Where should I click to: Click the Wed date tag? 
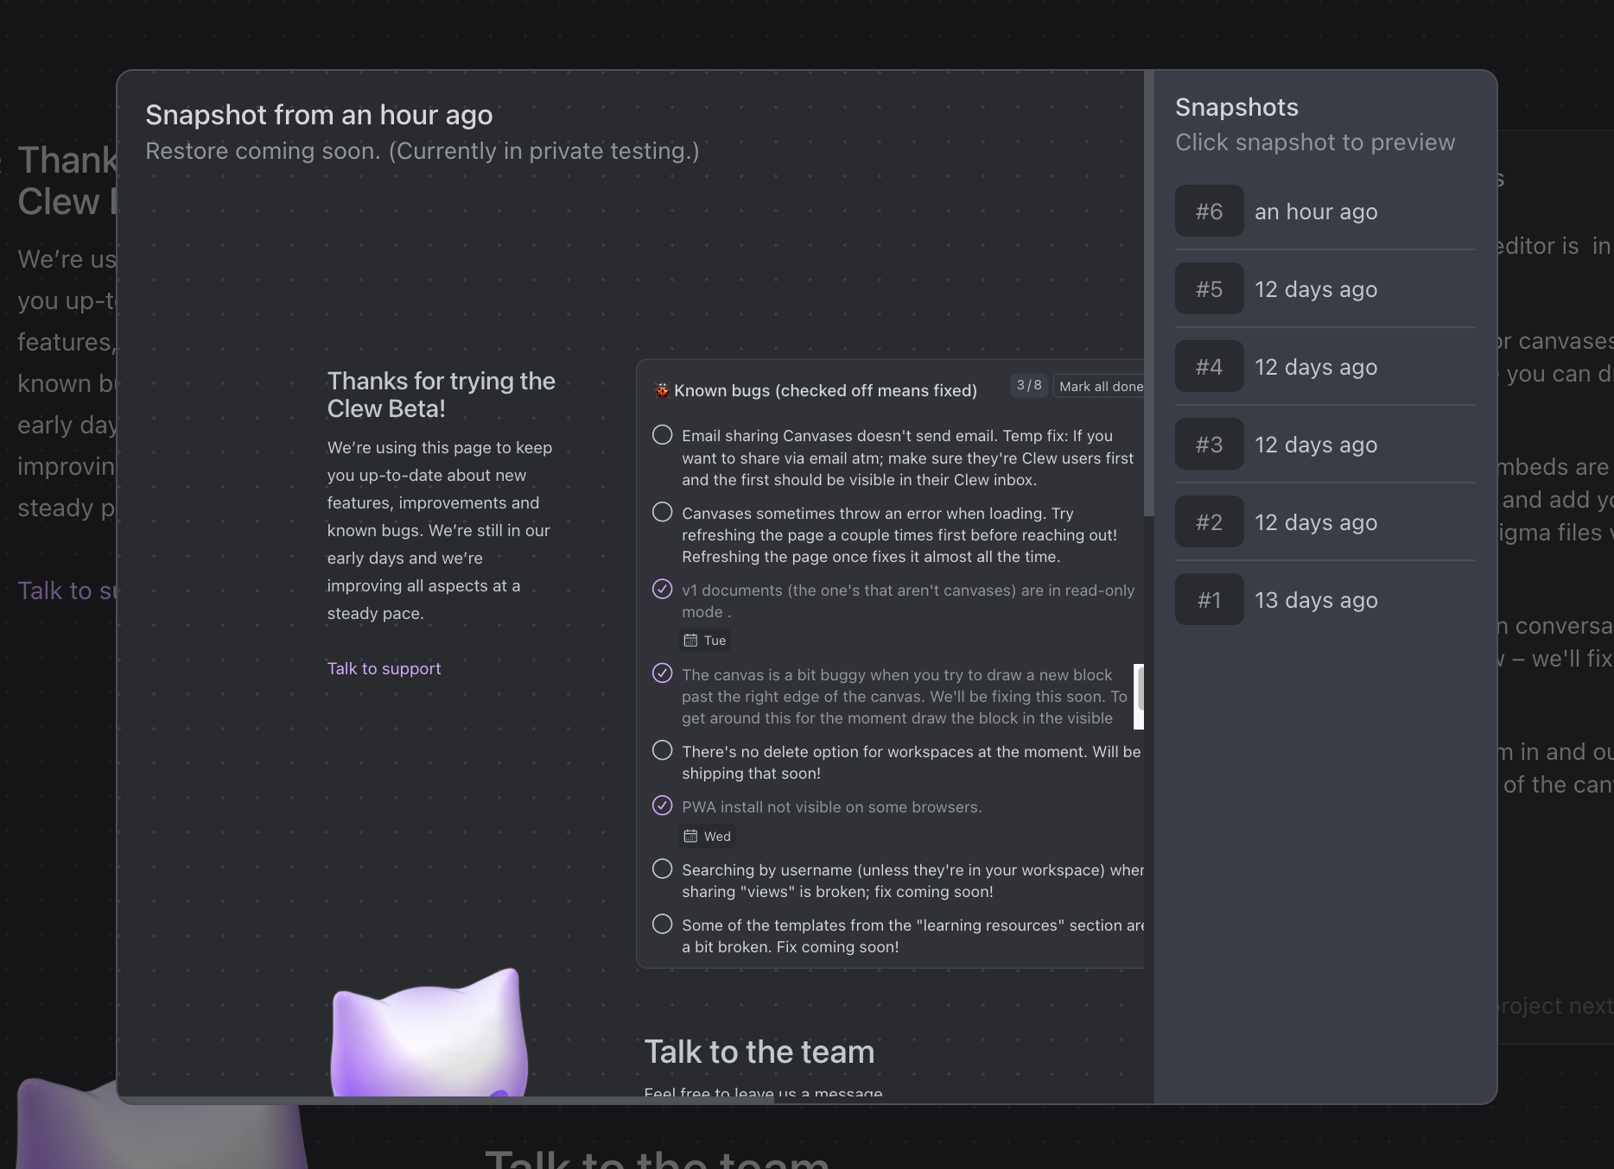point(708,836)
